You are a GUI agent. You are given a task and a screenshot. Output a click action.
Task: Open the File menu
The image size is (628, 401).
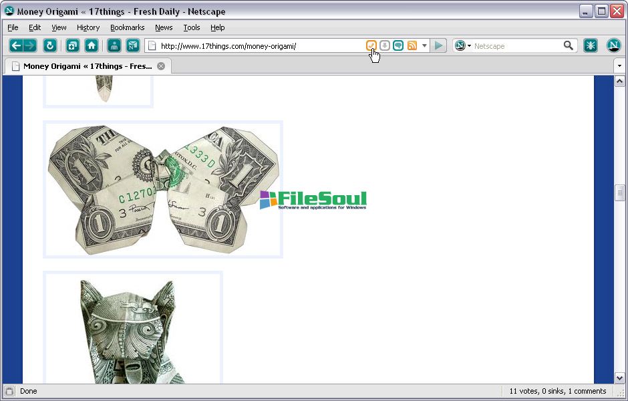pos(13,27)
